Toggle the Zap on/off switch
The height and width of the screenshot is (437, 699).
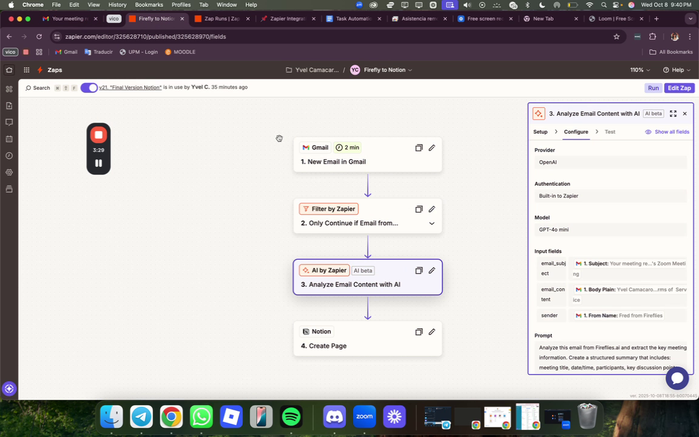(89, 88)
